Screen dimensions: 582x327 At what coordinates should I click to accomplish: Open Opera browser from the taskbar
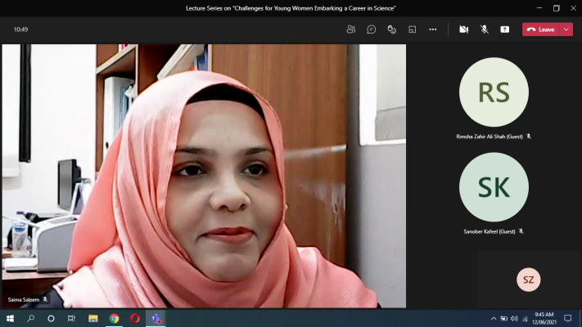point(135,318)
